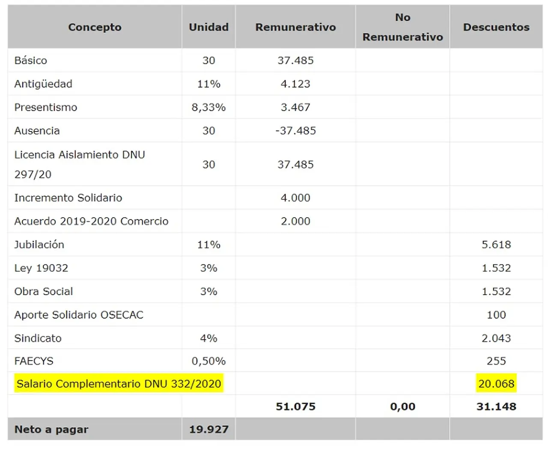Image resolution: width=548 pixels, height=449 pixels.
Task: Select highlighted Salario Complementario DNU 332/2020
Action: click(119, 384)
